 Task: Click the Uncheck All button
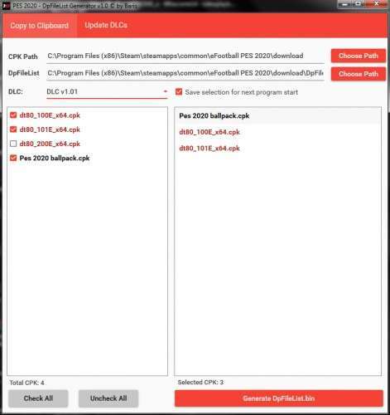pyautogui.click(x=108, y=398)
